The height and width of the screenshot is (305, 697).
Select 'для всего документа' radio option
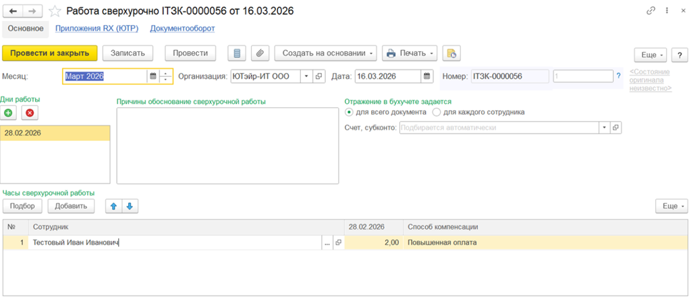pyautogui.click(x=349, y=112)
